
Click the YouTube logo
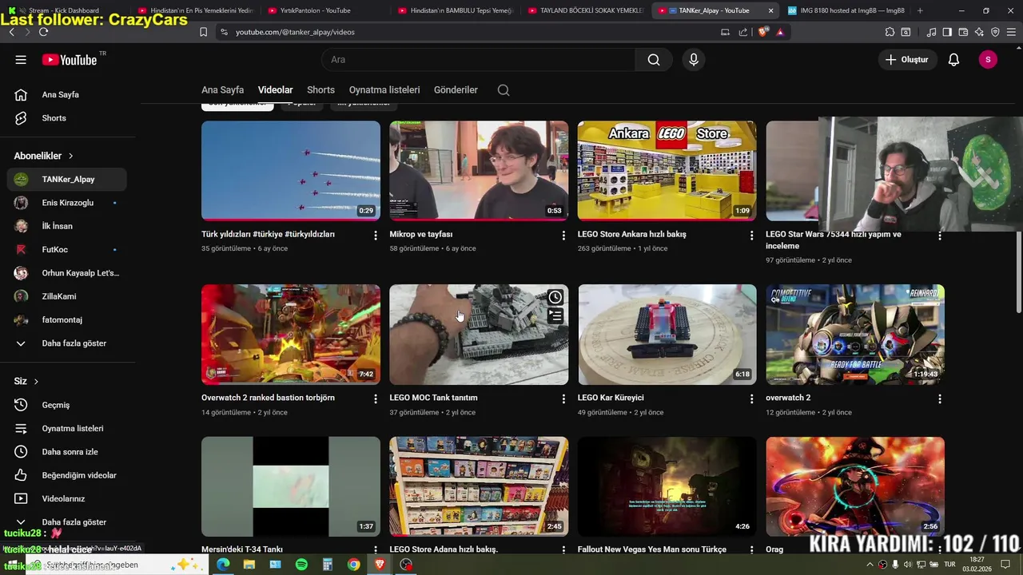[70, 60]
